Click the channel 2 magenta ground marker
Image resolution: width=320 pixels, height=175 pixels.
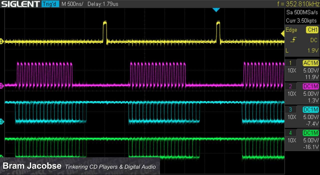[2, 86]
